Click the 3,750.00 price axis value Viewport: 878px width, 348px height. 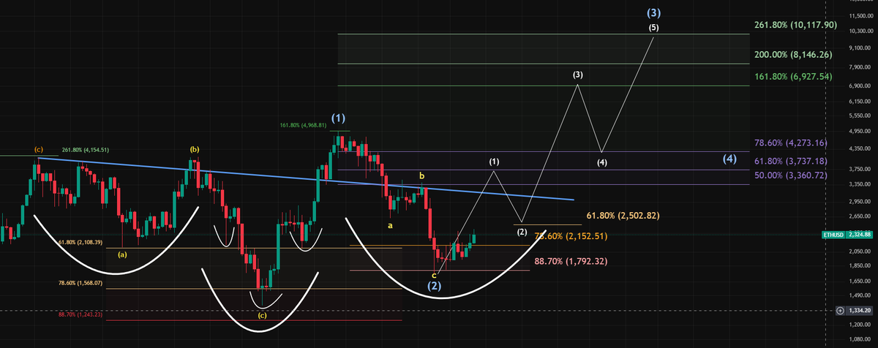pos(860,168)
